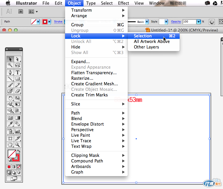The width and height of the screenshot is (223, 189).
Task: Select the Eraser tool
Action: point(18,91)
